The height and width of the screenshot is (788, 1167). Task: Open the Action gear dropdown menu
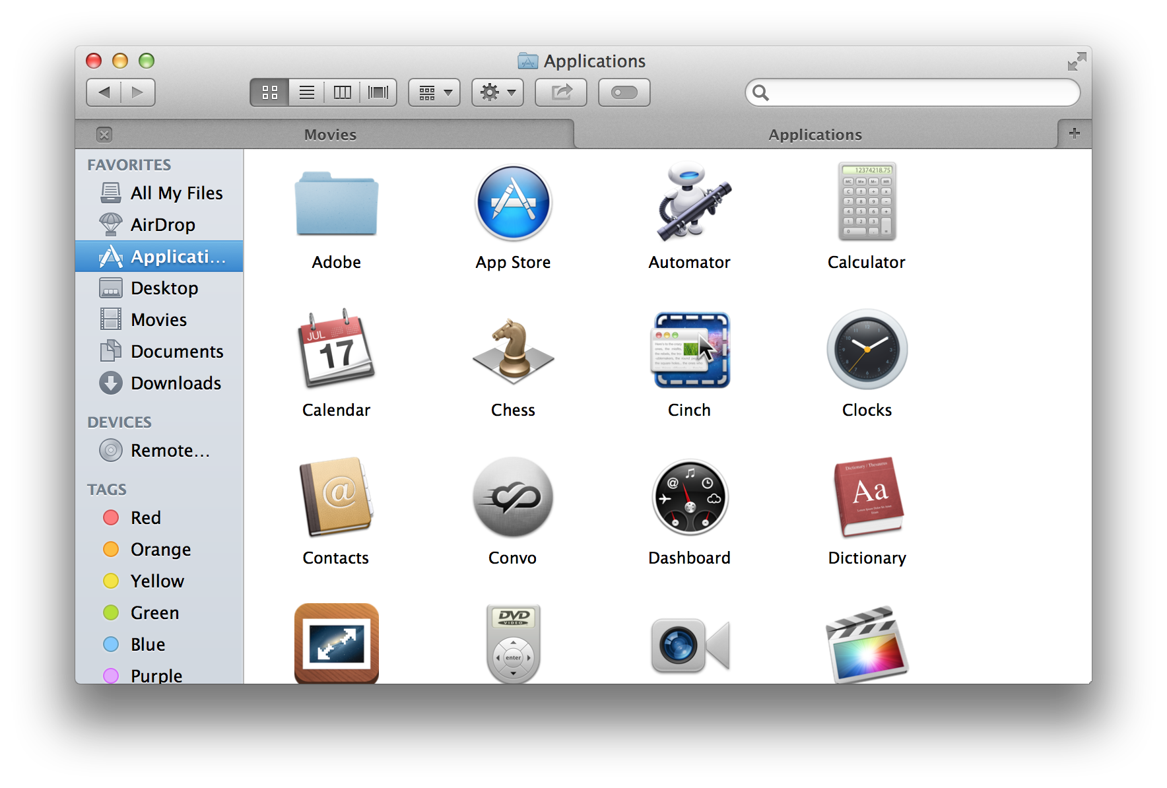click(x=498, y=92)
